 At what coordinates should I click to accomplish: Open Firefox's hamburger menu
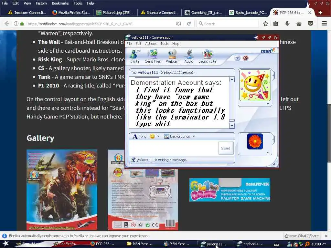click(x=324, y=24)
